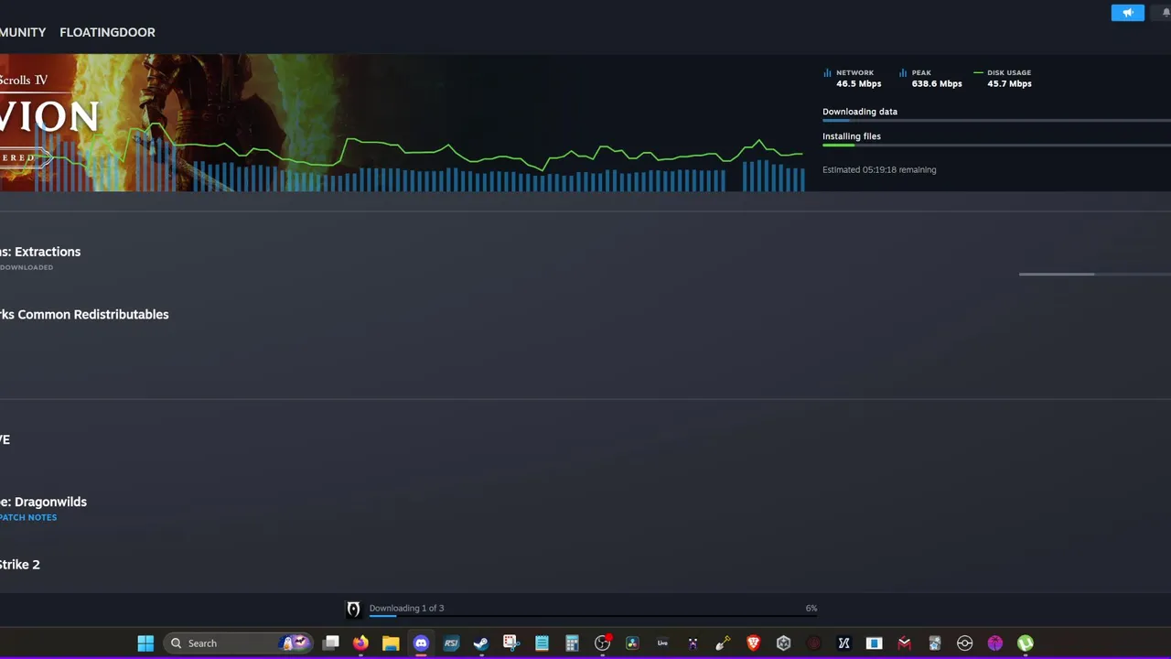Open the FLOATINGDOOR profile menu
The width and height of the screenshot is (1171, 659).
pyautogui.click(x=107, y=32)
